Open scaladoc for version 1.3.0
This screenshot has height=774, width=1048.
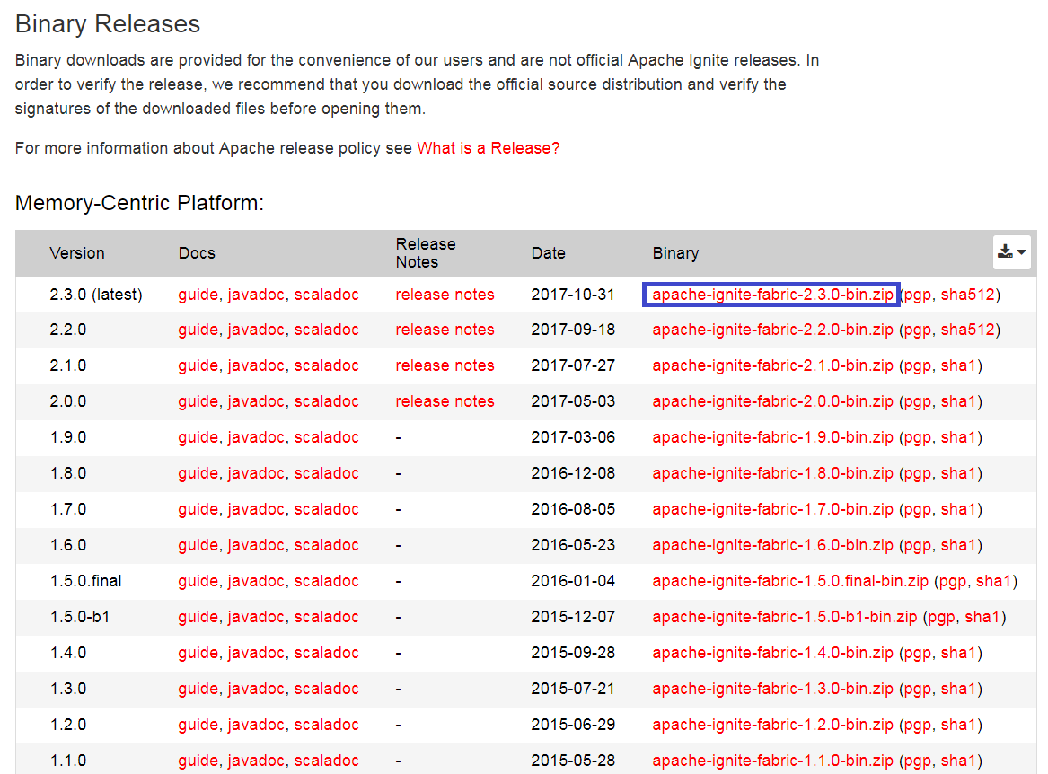click(326, 689)
